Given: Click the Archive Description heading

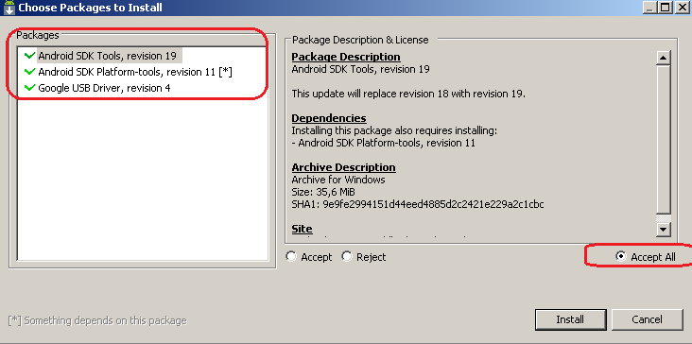Looking at the screenshot, I should click(343, 167).
